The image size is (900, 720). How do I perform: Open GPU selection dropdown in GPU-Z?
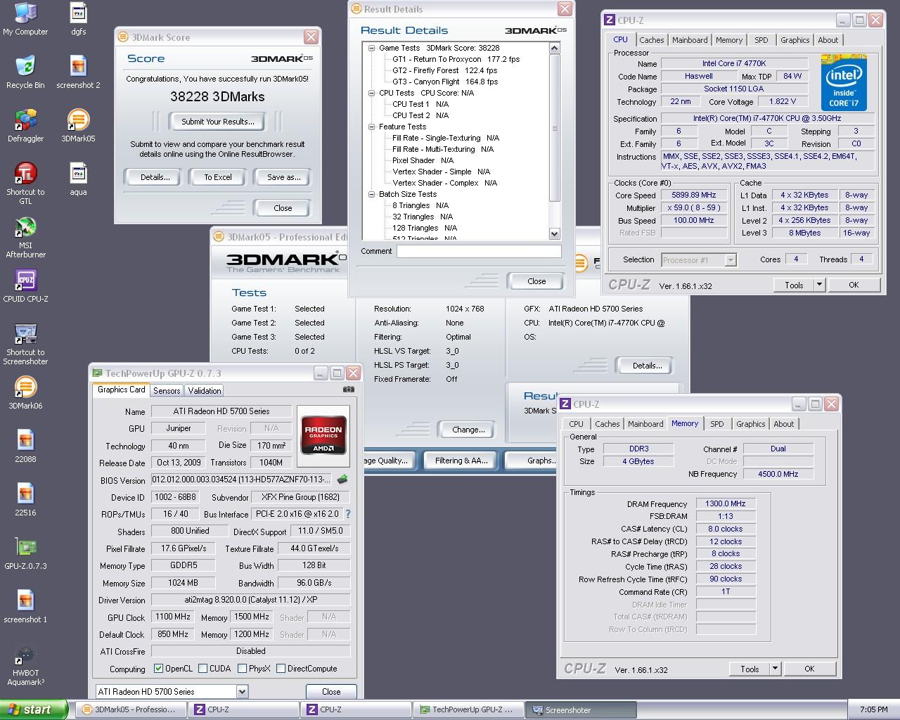coord(242,691)
